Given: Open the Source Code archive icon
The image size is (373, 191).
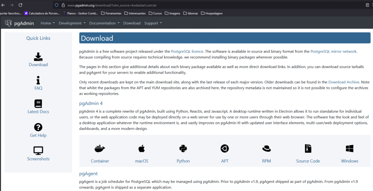Looking at the screenshot, I should pyautogui.click(x=308, y=149).
